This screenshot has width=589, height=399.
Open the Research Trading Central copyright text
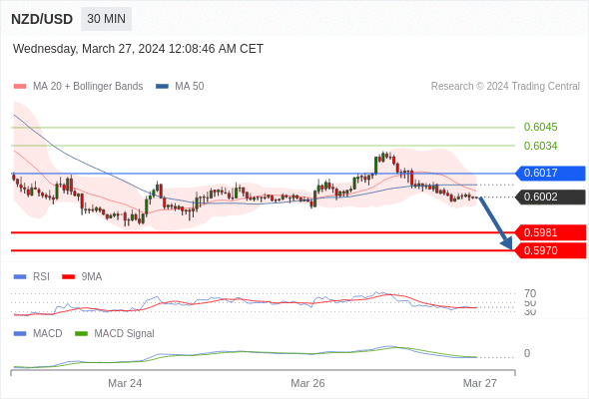(505, 87)
